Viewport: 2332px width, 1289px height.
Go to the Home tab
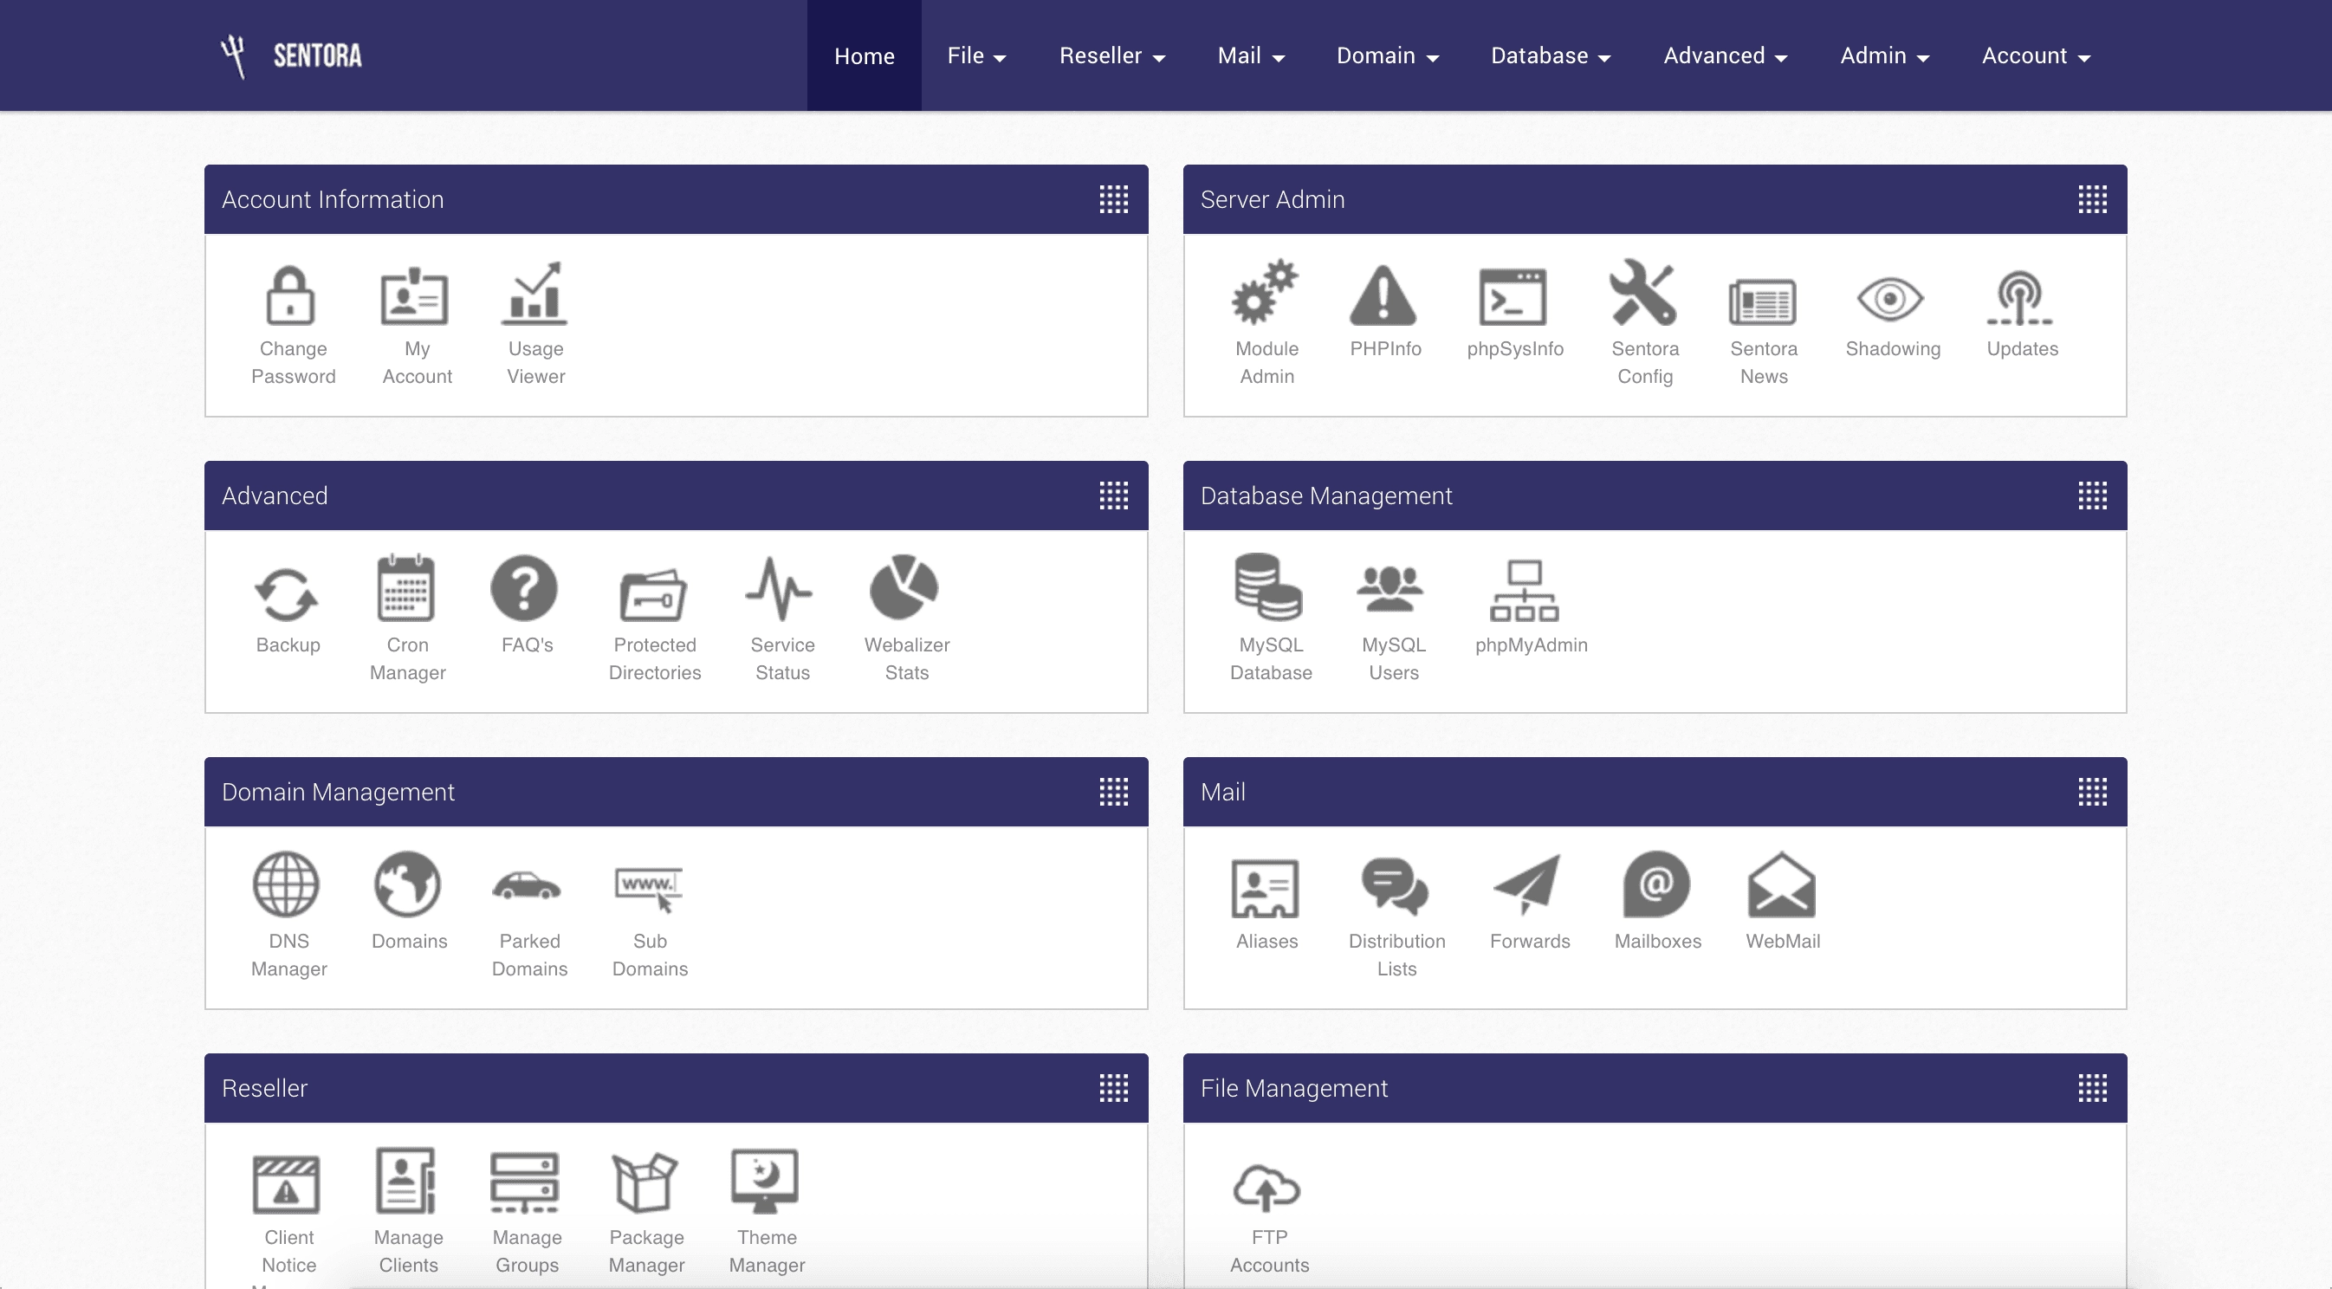865,56
